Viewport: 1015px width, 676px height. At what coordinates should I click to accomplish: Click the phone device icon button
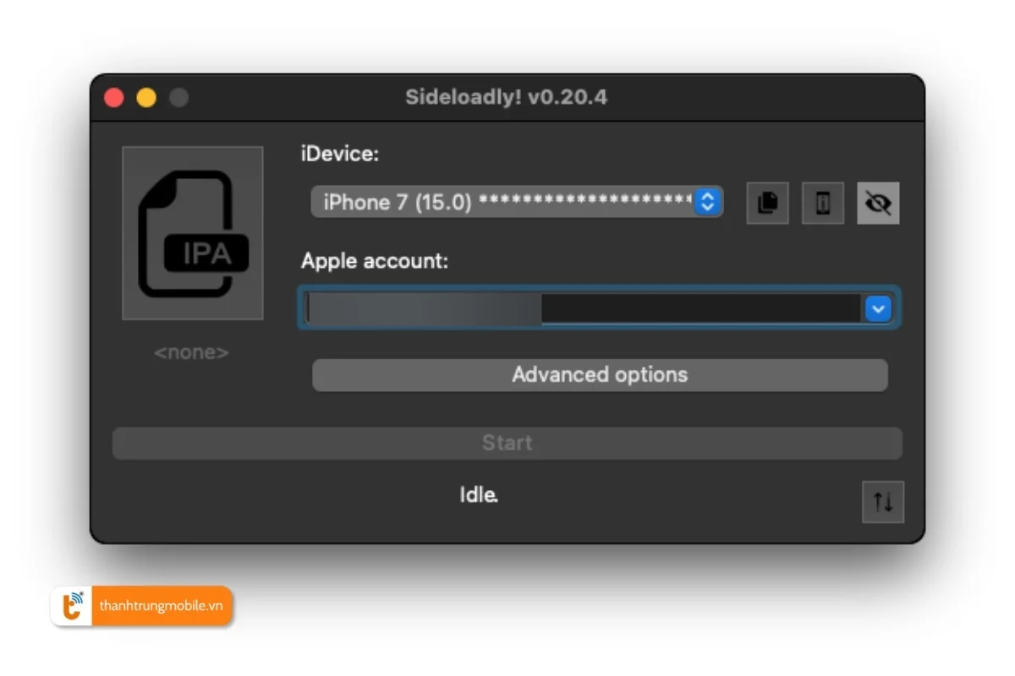click(x=822, y=203)
